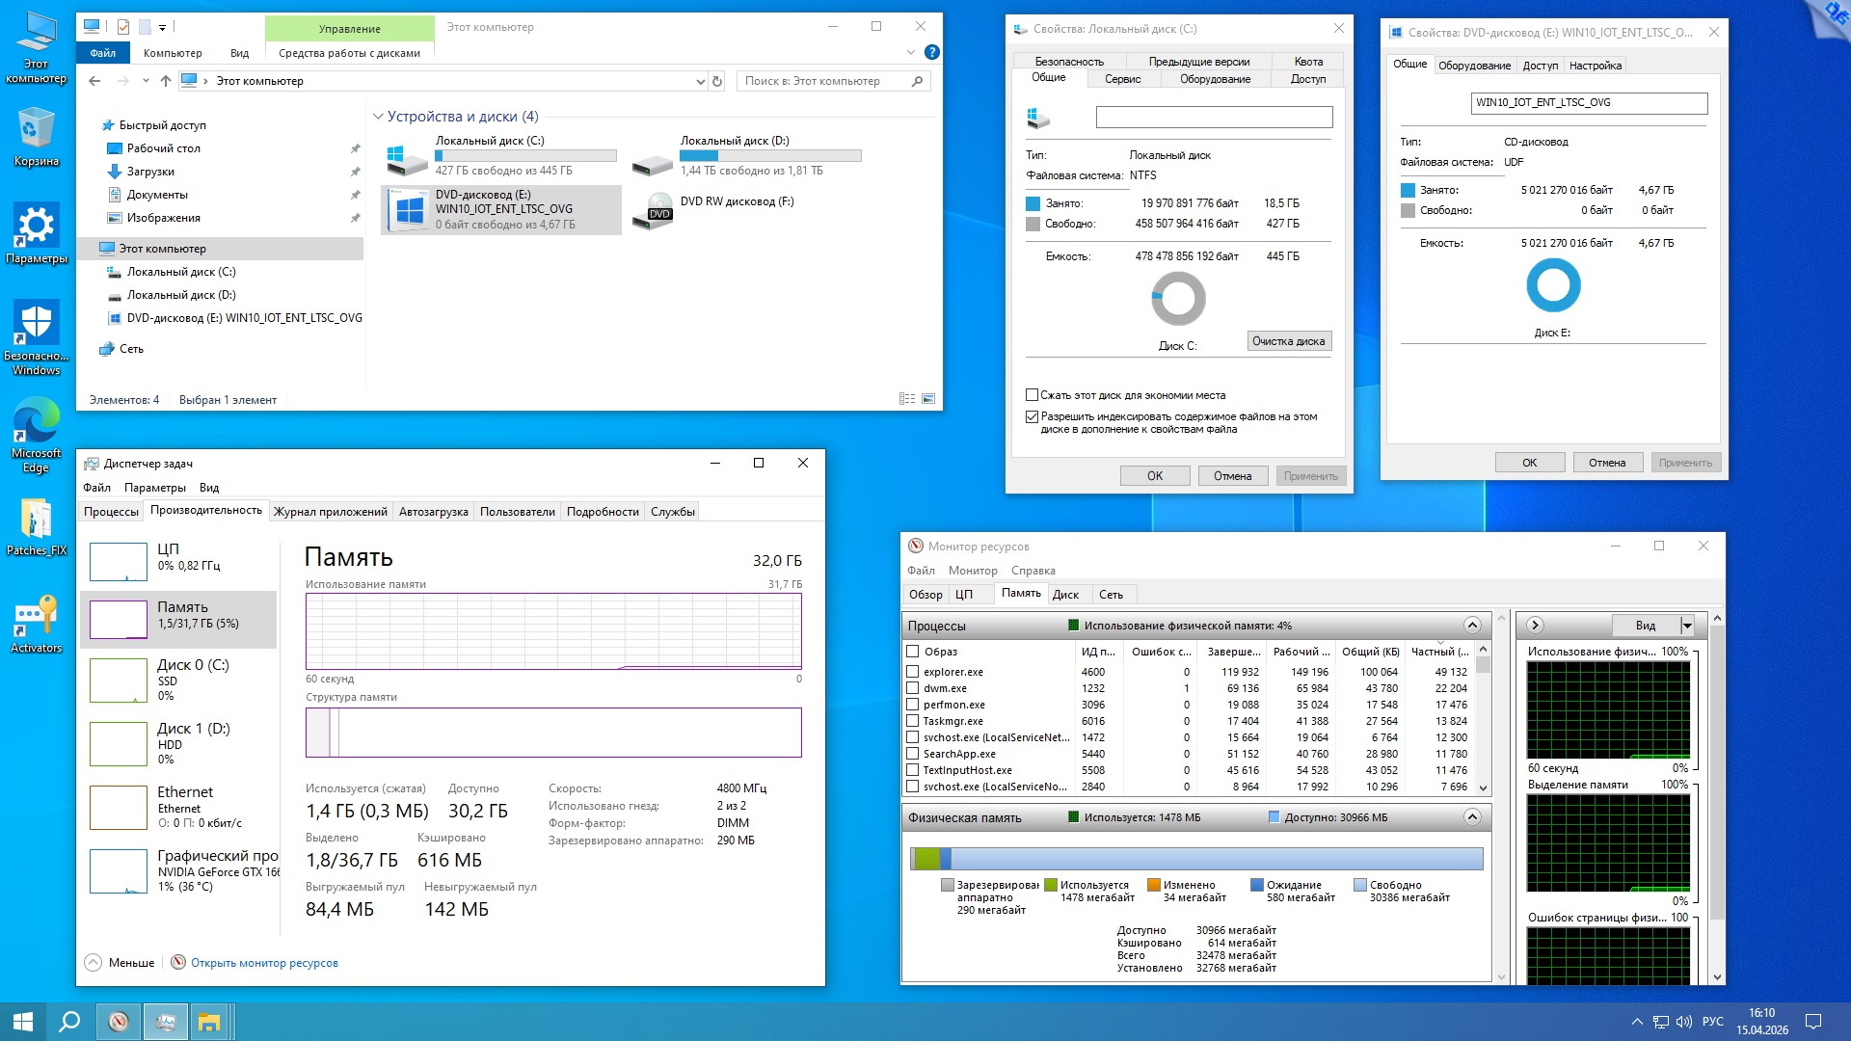The image size is (1851, 1041).
Task: Collapse the Physical Memory section
Action: 1472,817
